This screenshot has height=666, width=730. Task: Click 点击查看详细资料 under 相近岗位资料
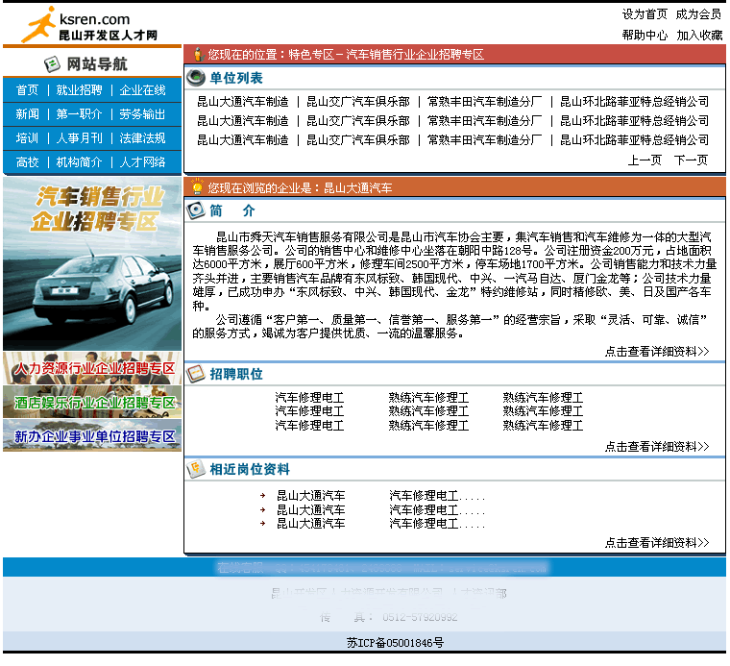coord(657,543)
